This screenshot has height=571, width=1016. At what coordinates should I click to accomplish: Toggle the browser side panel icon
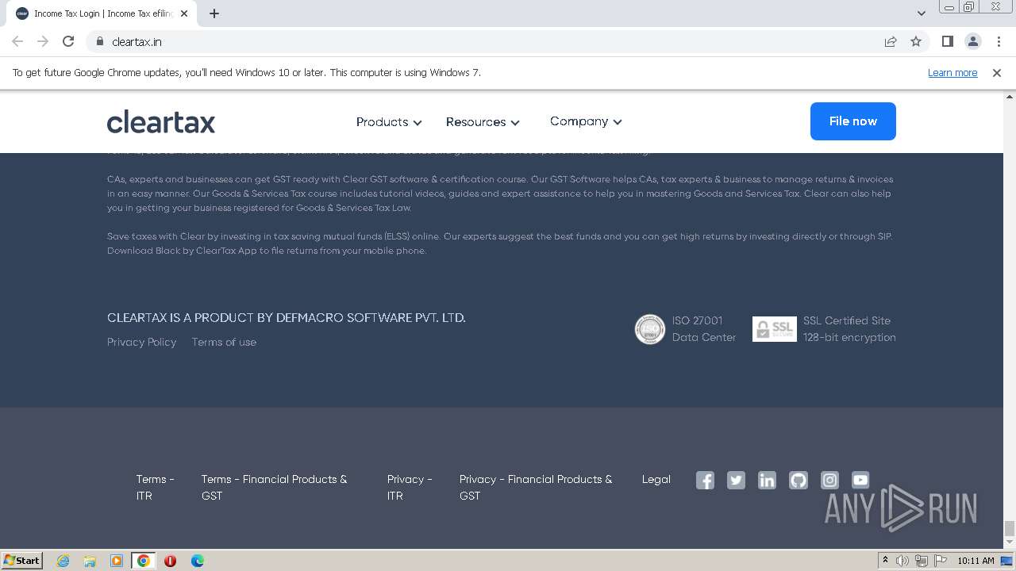(x=947, y=41)
